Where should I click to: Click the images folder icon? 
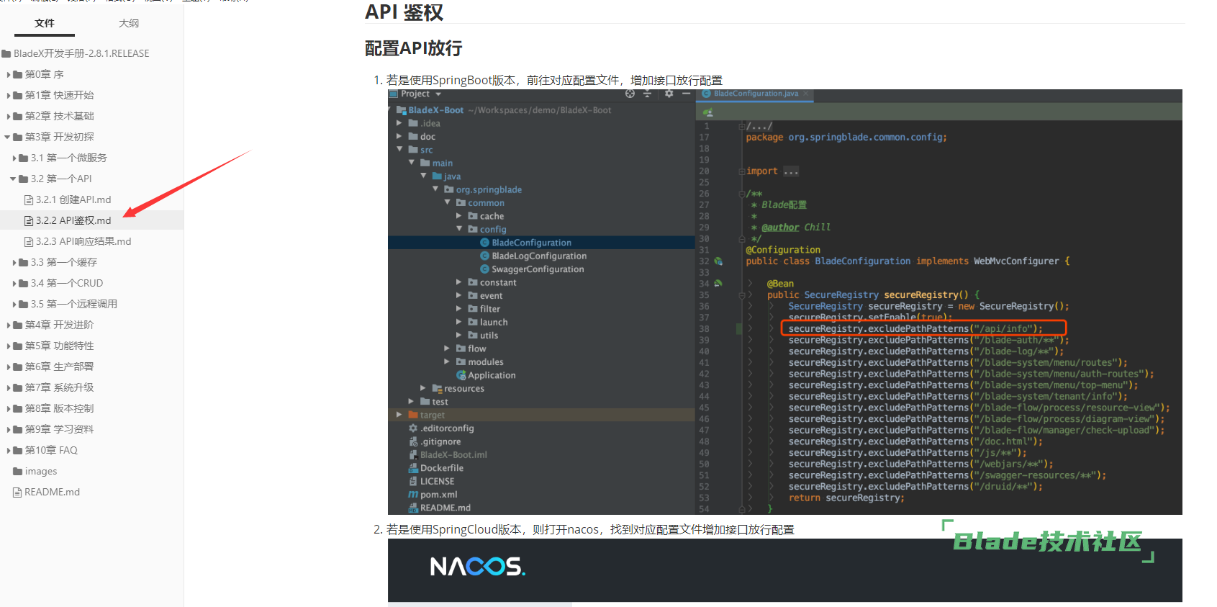click(18, 471)
